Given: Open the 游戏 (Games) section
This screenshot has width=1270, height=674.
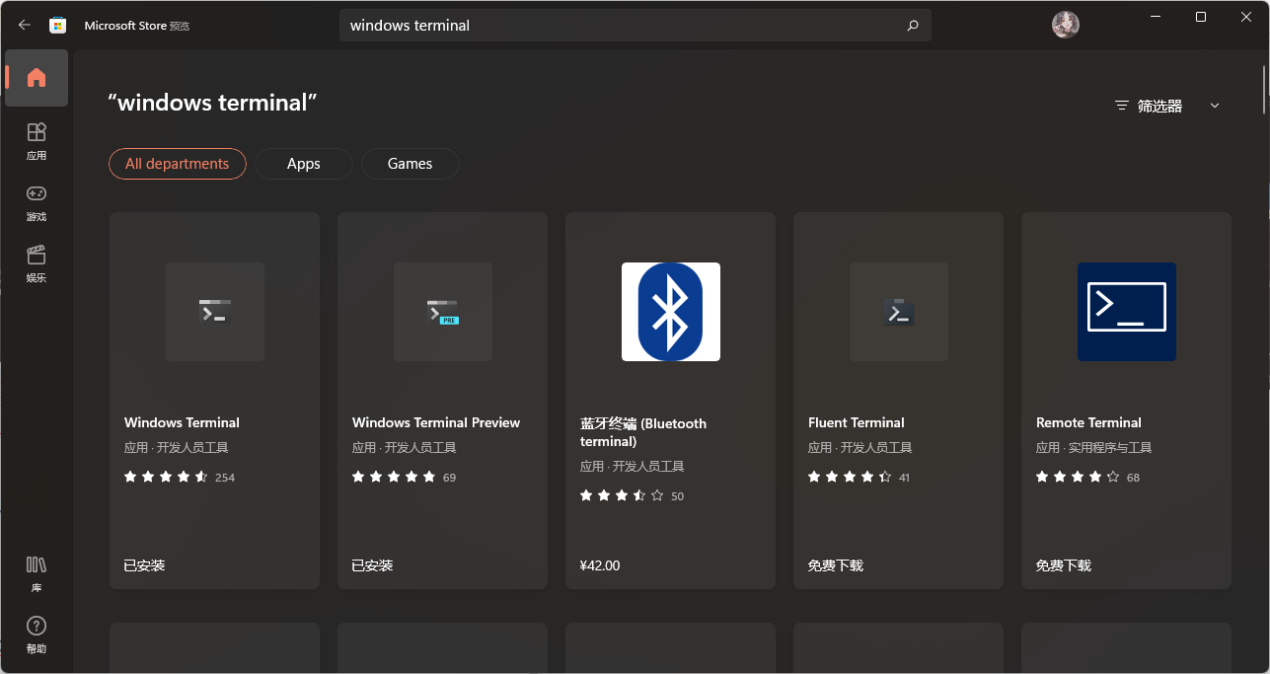Looking at the screenshot, I should pos(36,202).
